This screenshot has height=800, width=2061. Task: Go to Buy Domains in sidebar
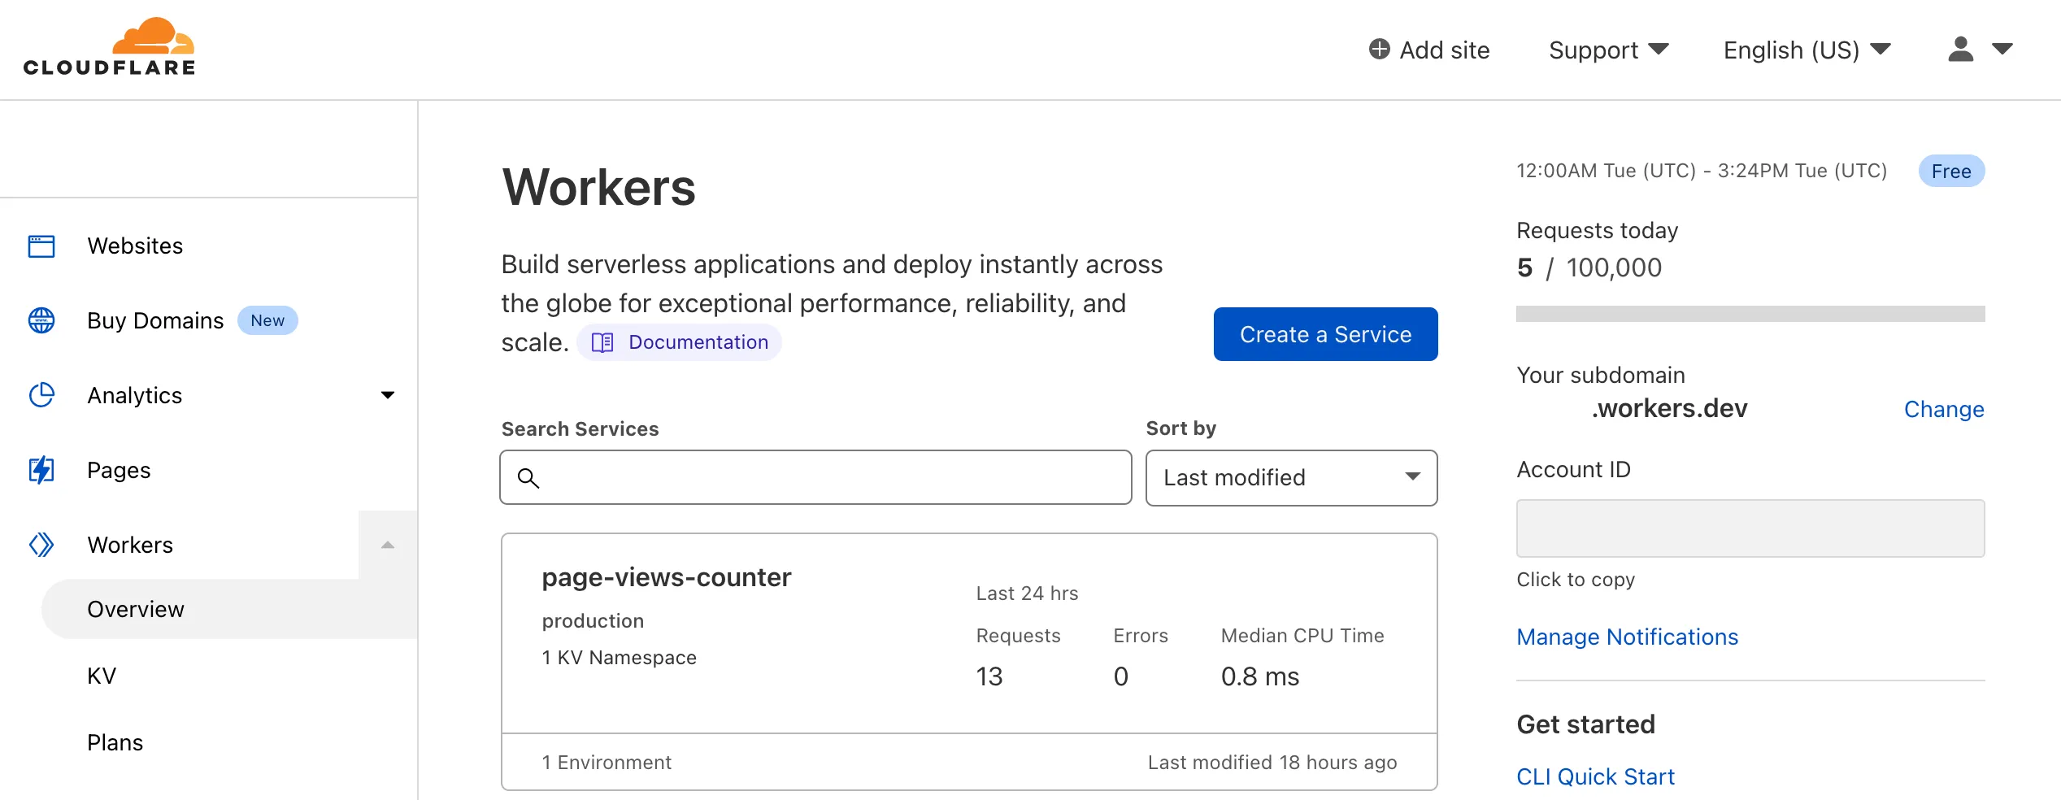[155, 320]
